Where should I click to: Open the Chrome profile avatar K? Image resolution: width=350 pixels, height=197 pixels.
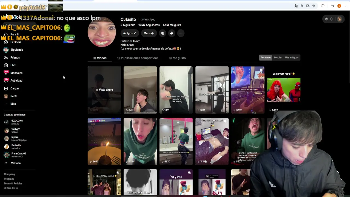coord(339,6)
